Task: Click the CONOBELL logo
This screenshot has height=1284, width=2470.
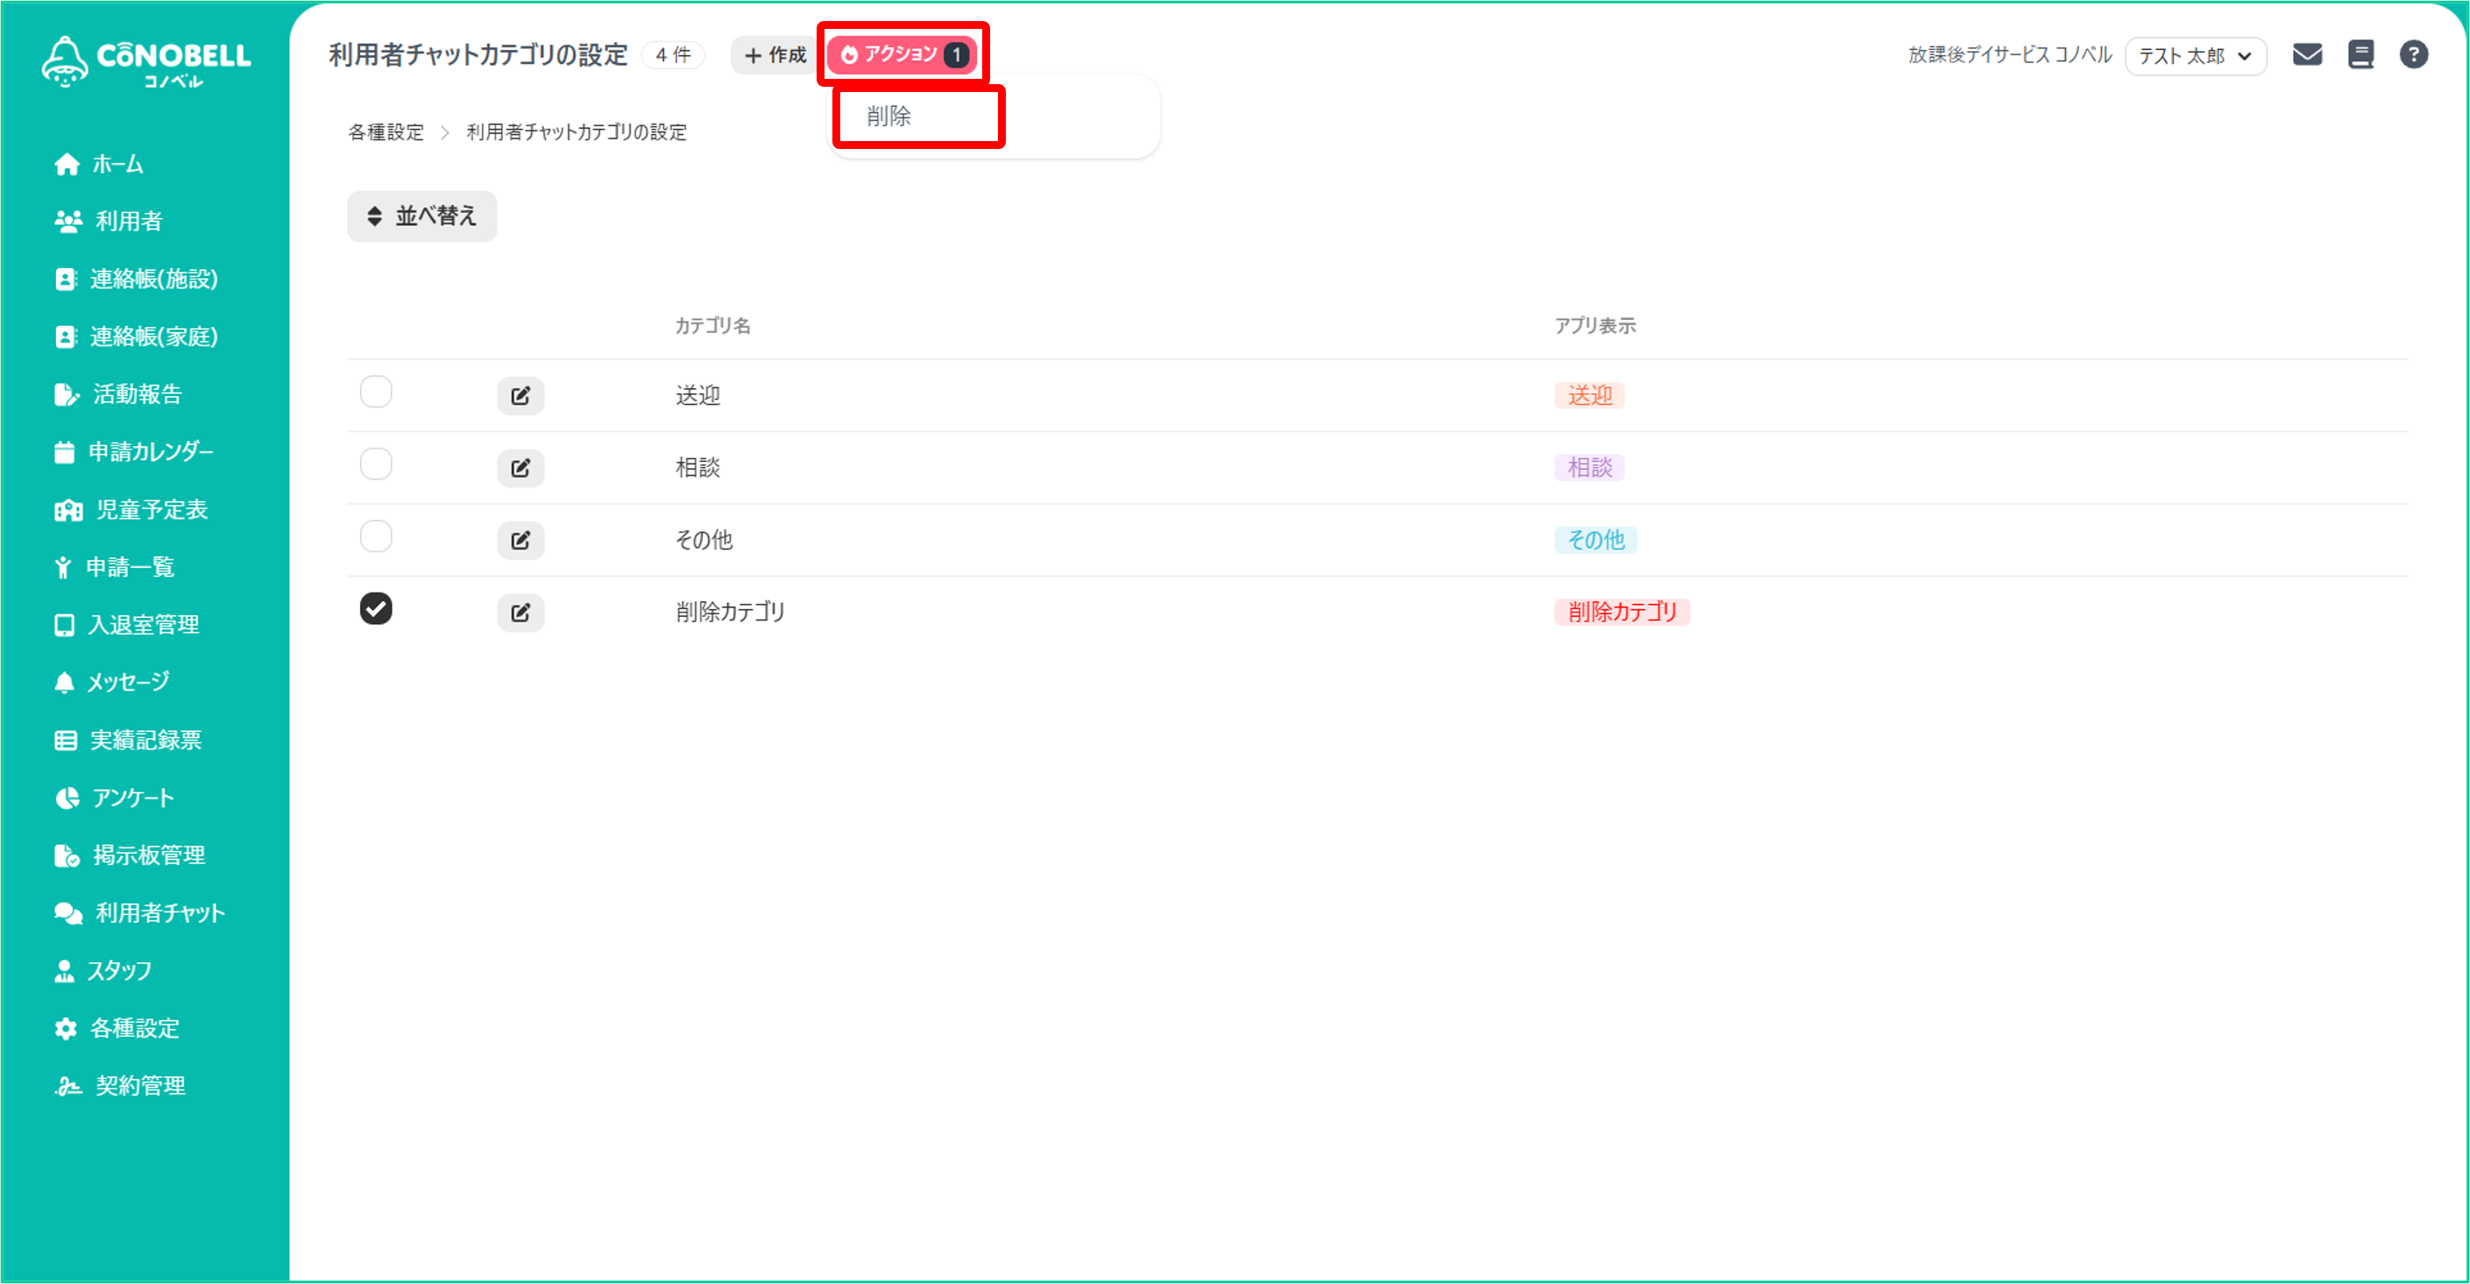Action: coord(145,62)
